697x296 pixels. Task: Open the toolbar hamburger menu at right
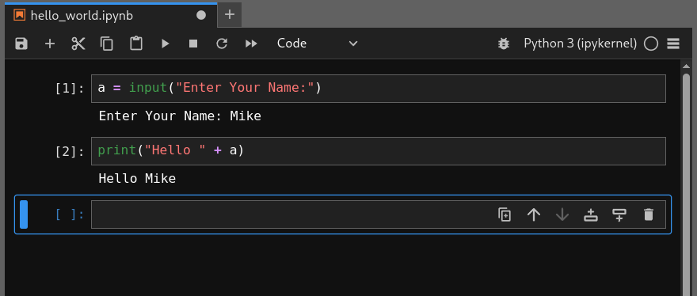pyautogui.click(x=673, y=44)
